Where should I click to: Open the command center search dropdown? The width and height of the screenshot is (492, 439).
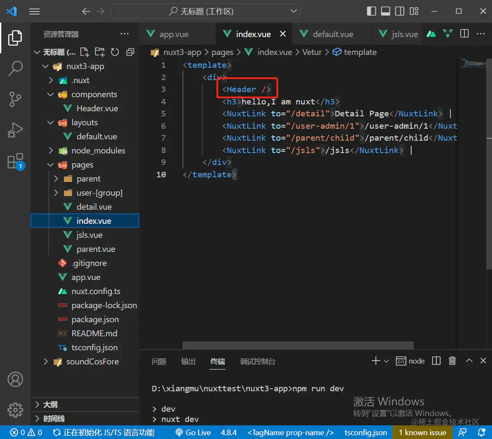[x=293, y=11]
